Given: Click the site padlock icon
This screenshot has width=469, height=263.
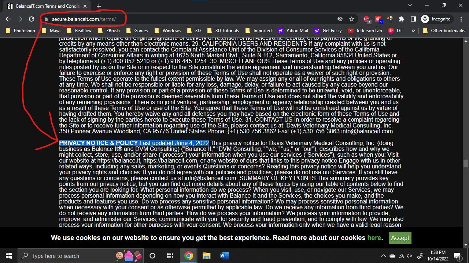Looking at the screenshot, I should pos(46,19).
